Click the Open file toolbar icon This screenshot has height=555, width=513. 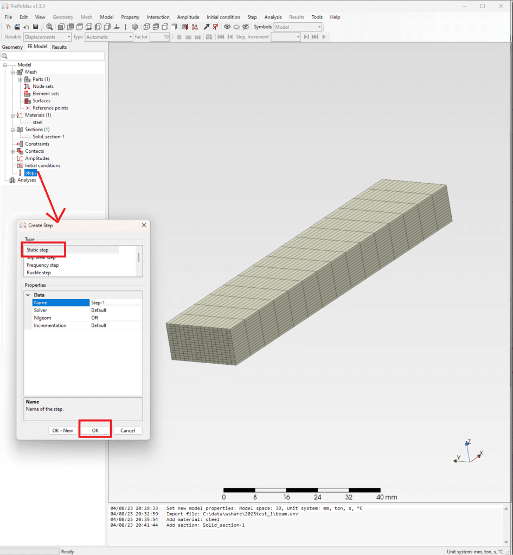coord(17,27)
